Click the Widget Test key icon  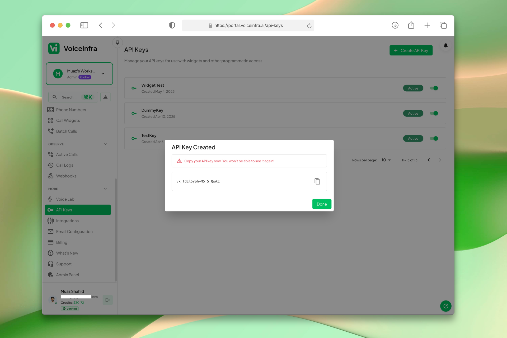click(x=134, y=88)
